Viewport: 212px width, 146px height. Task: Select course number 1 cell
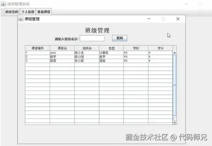(x=37, y=53)
